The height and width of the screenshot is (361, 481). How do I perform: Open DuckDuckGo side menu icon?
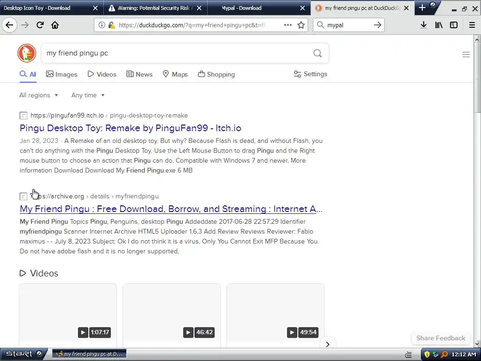point(466,55)
